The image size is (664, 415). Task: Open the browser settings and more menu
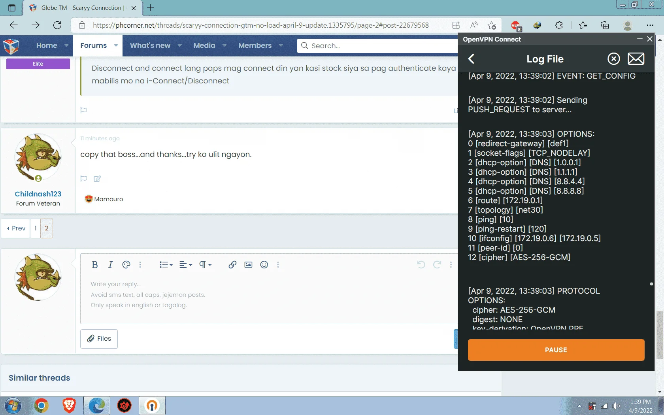pos(650,25)
